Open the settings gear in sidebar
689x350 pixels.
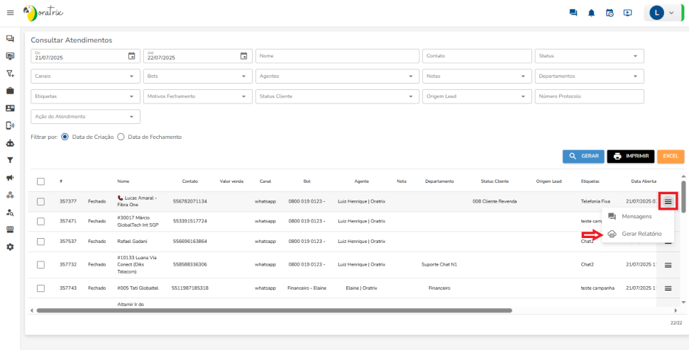point(10,247)
